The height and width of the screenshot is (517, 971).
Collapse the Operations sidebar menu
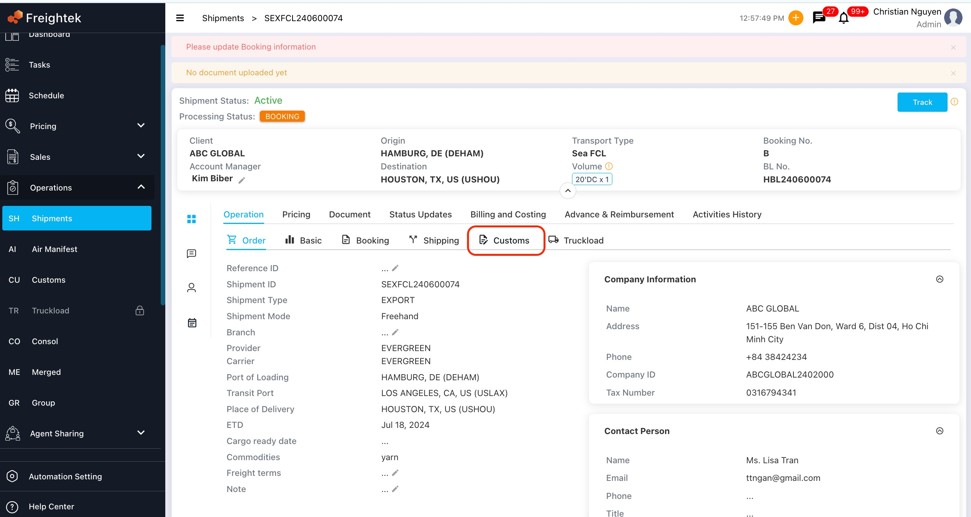(141, 187)
